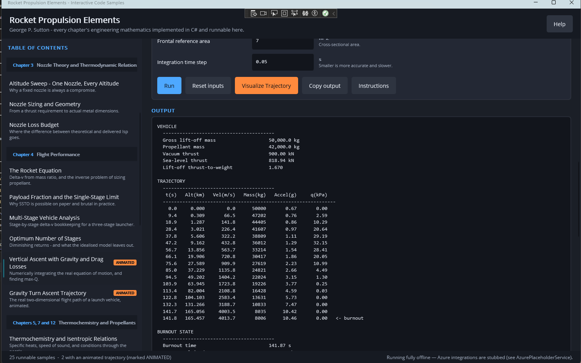581x363 pixels.
Task: Click the BURNOUT STATE section label
Action: click(x=175, y=332)
